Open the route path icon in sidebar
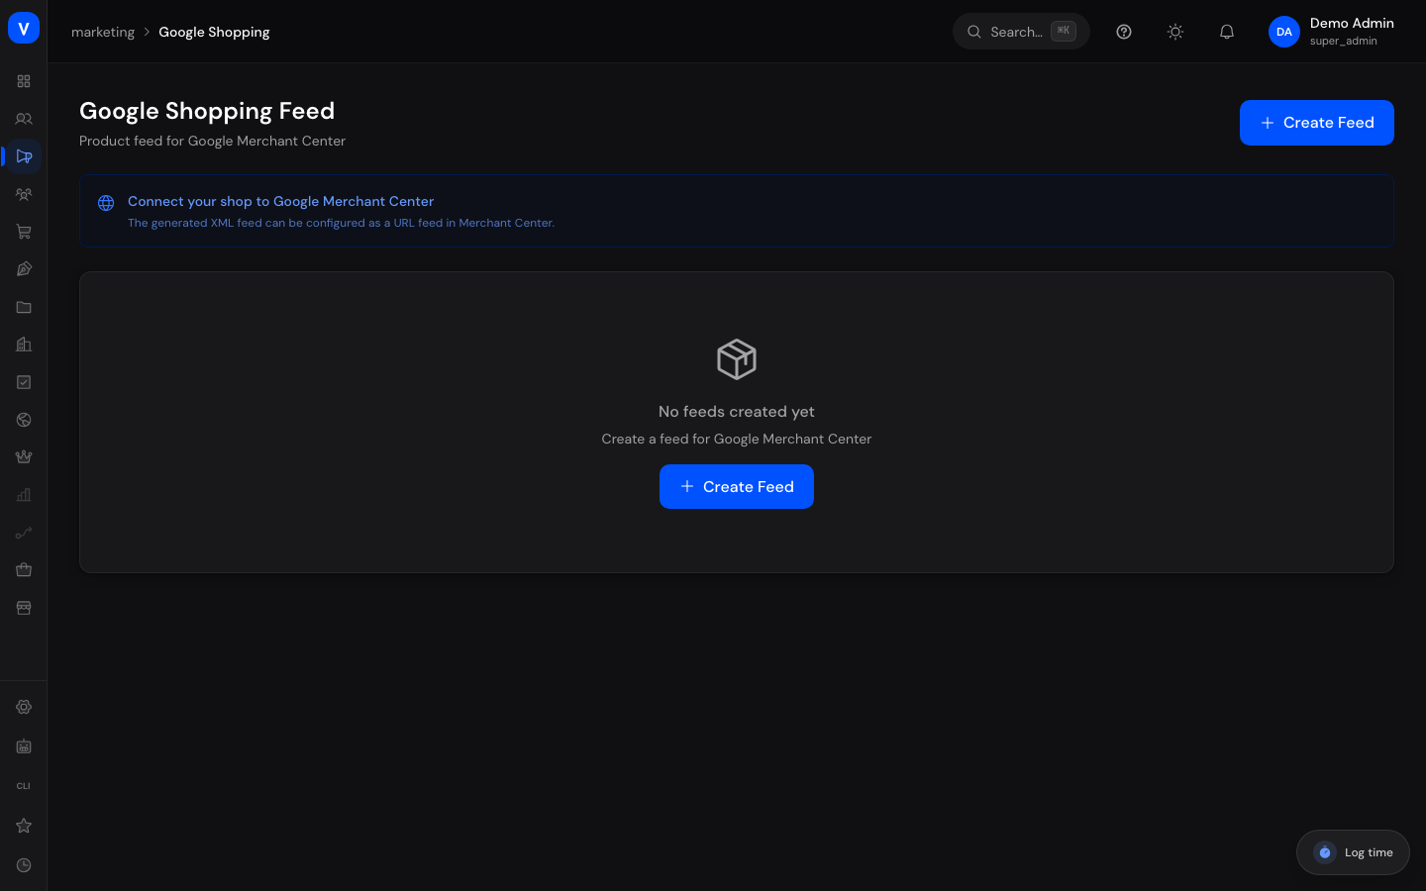This screenshot has width=1426, height=891. (24, 533)
